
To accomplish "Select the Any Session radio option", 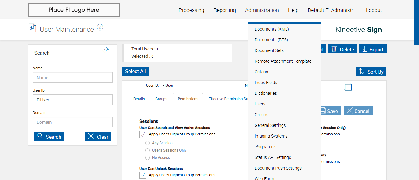I will pyautogui.click(x=148, y=143).
